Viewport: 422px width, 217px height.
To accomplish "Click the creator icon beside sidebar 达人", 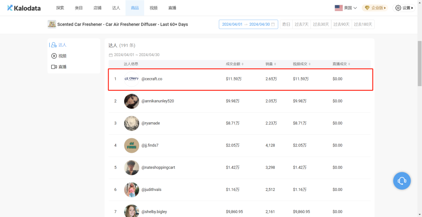I will (54, 45).
